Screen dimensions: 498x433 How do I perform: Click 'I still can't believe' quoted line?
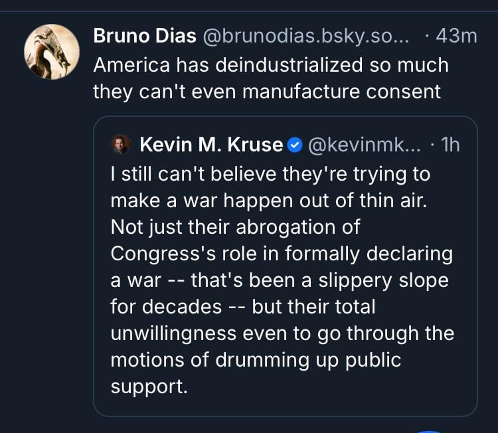click(270, 175)
